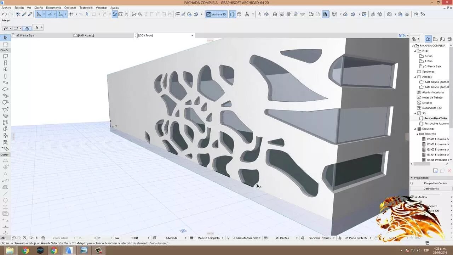Open the Archivo menu
Viewport: 453px width, 255px height.
(x=6, y=7)
